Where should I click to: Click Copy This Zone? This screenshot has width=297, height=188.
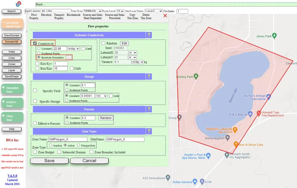click(x=132, y=16)
